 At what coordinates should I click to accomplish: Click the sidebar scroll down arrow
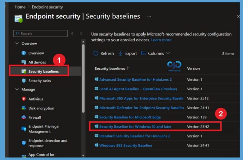(x=83, y=155)
